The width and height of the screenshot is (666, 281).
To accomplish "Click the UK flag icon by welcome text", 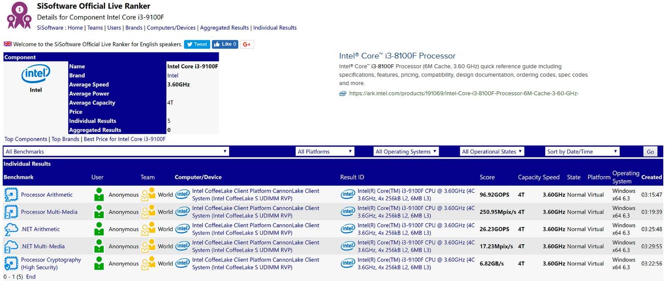I will click(8, 44).
